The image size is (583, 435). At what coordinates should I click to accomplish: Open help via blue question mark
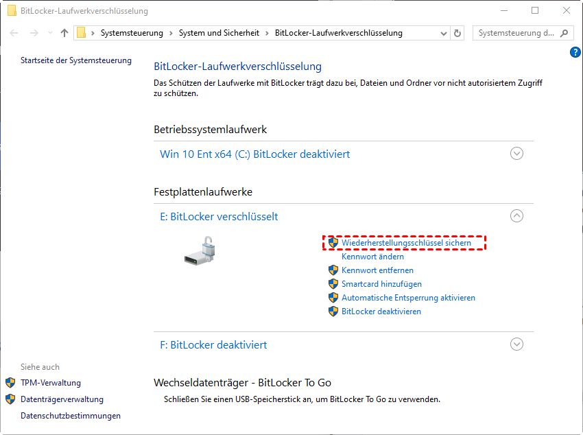[x=575, y=52]
